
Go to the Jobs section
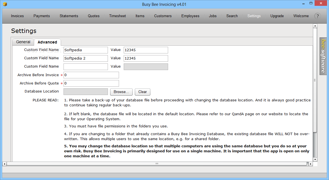point(213,16)
